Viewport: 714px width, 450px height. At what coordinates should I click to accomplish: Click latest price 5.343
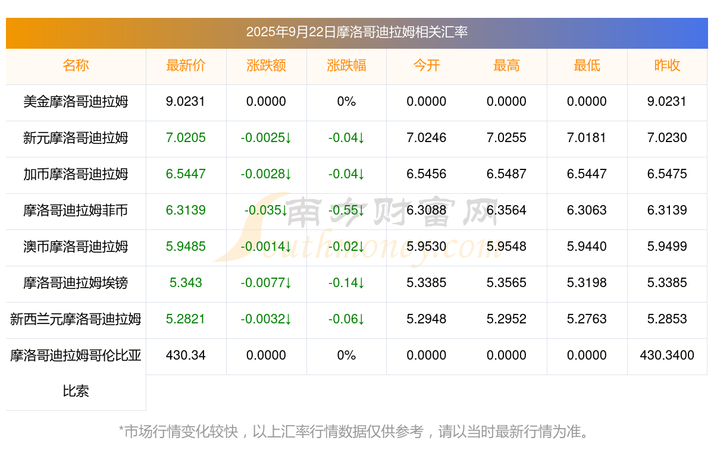(x=186, y=283)
